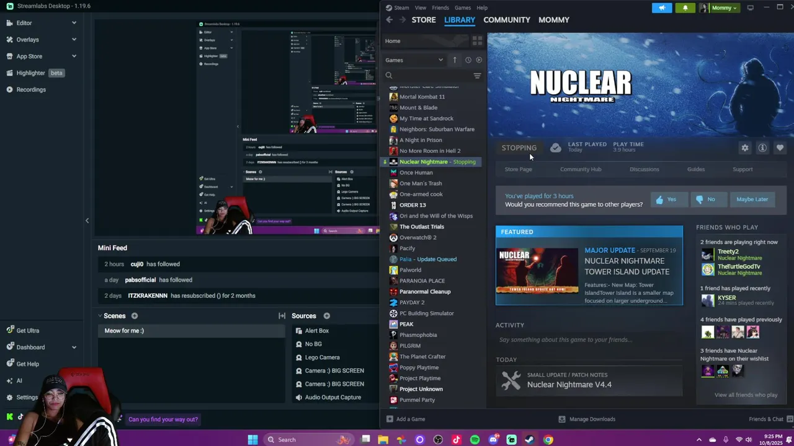Open the Friends menu in Steam
The width and height of the screenshot is (794, 446).
[x=440, y=7]
